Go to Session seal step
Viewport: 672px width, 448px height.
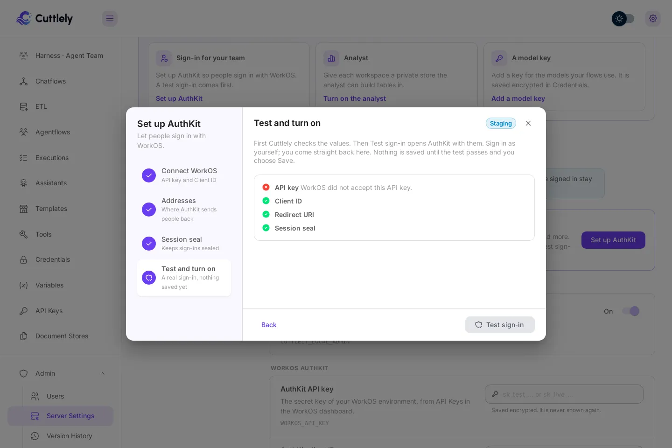click(x=184, y=244)
